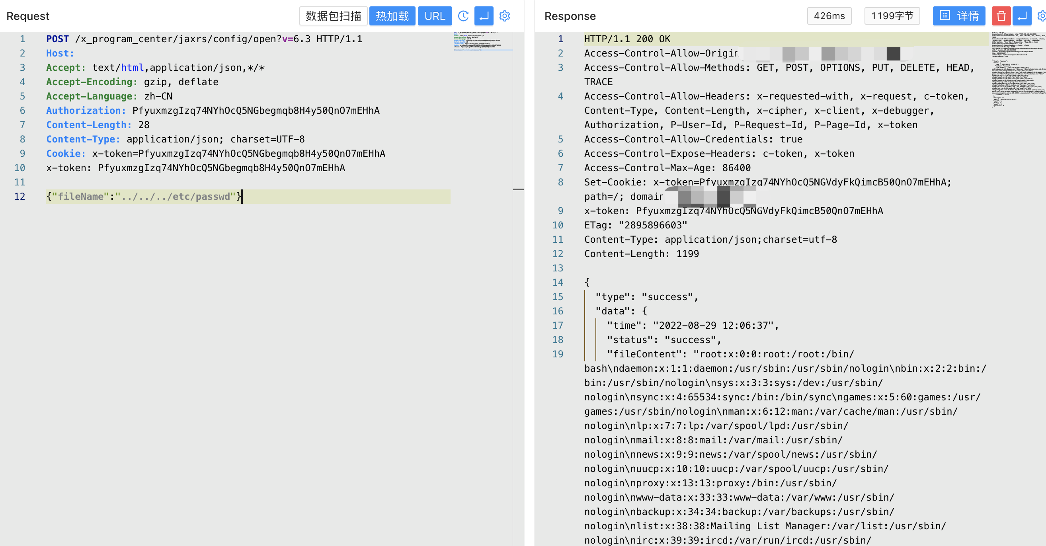Click the blue URL button
This screenshot has width=1046, height=546.
coord(435,16)
